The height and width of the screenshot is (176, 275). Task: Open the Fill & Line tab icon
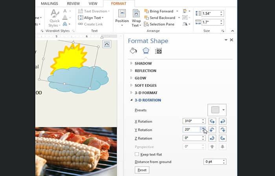click(133, 51)
